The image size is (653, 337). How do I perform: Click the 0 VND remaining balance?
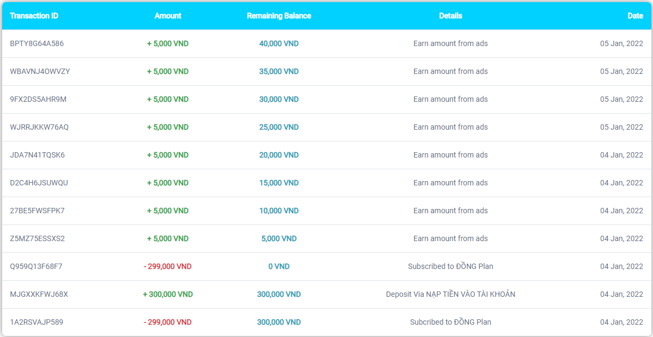[279, 266]
